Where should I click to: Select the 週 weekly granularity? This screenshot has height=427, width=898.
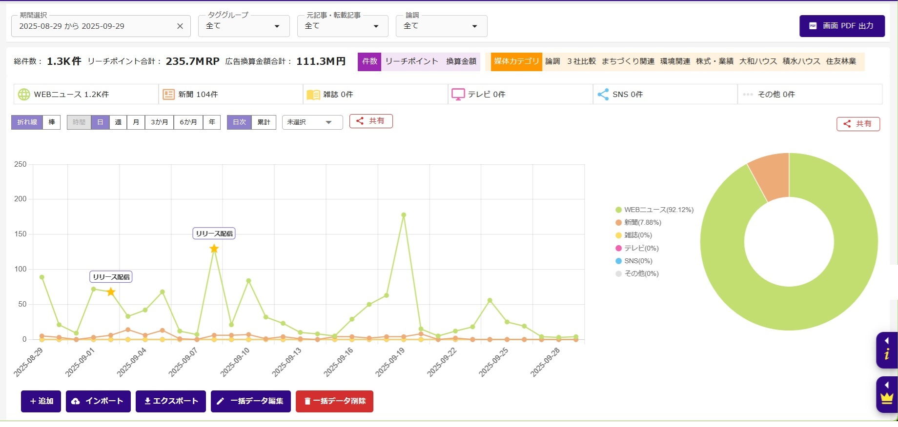click(x=118, y=122)
